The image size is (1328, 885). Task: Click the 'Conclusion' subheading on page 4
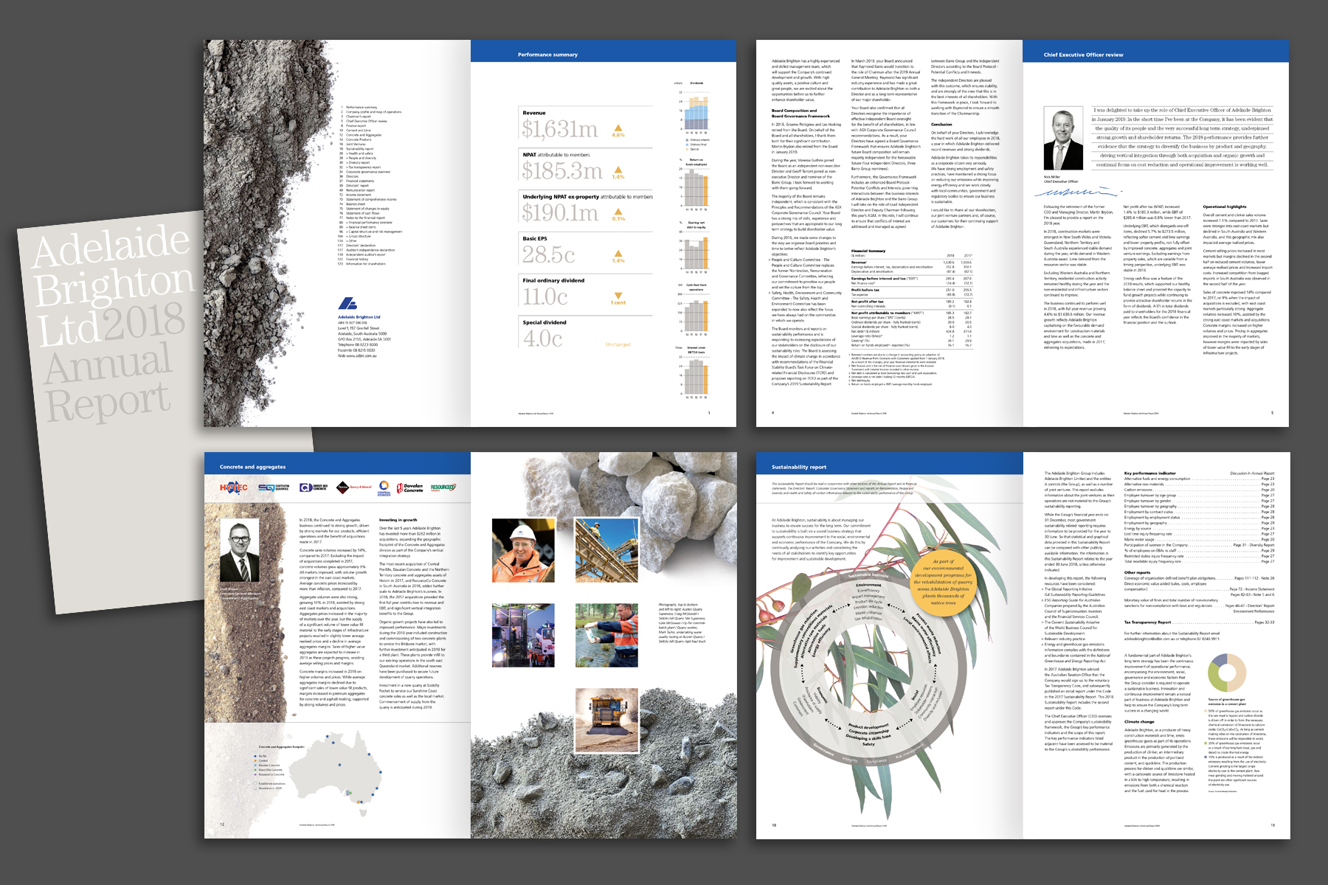[941, 125]
